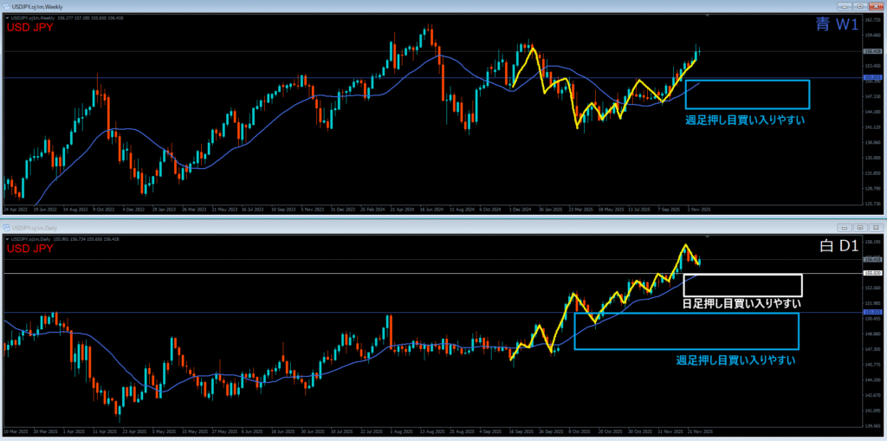The width and height of the screenshot is (887, 441).
Task: Click the white 日足押し目買い入りやすい text label
Action: pyautogui.click(x=741, y=303)
